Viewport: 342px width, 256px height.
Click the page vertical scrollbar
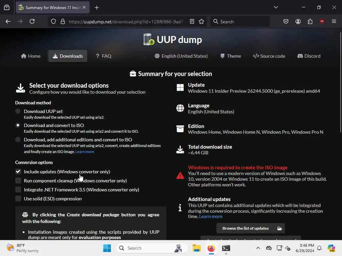[x=340, y=82]
